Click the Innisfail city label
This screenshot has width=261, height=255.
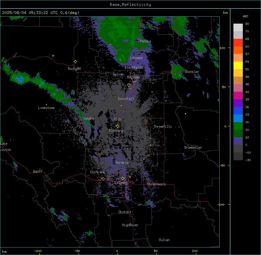(x=126, y=99)
